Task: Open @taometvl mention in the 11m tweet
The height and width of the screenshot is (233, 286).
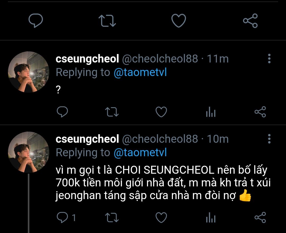Action: (x=140, y=72)
